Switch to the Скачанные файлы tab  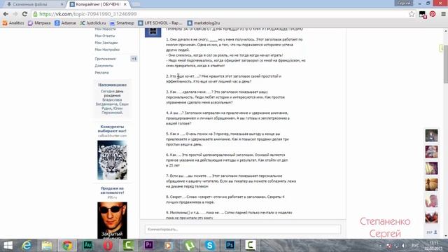(30, 4)
